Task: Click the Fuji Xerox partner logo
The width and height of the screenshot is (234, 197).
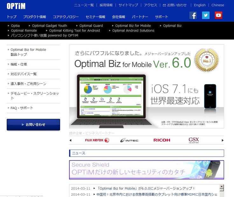Action: (x=97, y=140)
